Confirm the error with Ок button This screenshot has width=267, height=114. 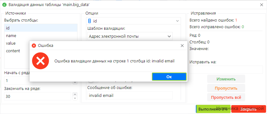click(169, 77)
